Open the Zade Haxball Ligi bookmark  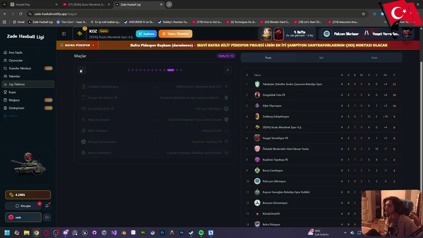[x=40, y=22]
